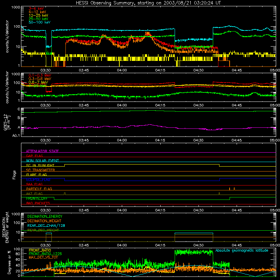Click '04:45' tick label under bottom decimation panel
Screen dimensions: 280x280
click(x=237, y=245)
